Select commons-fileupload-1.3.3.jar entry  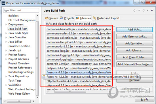pyautogui.click(x=79, y=42)
